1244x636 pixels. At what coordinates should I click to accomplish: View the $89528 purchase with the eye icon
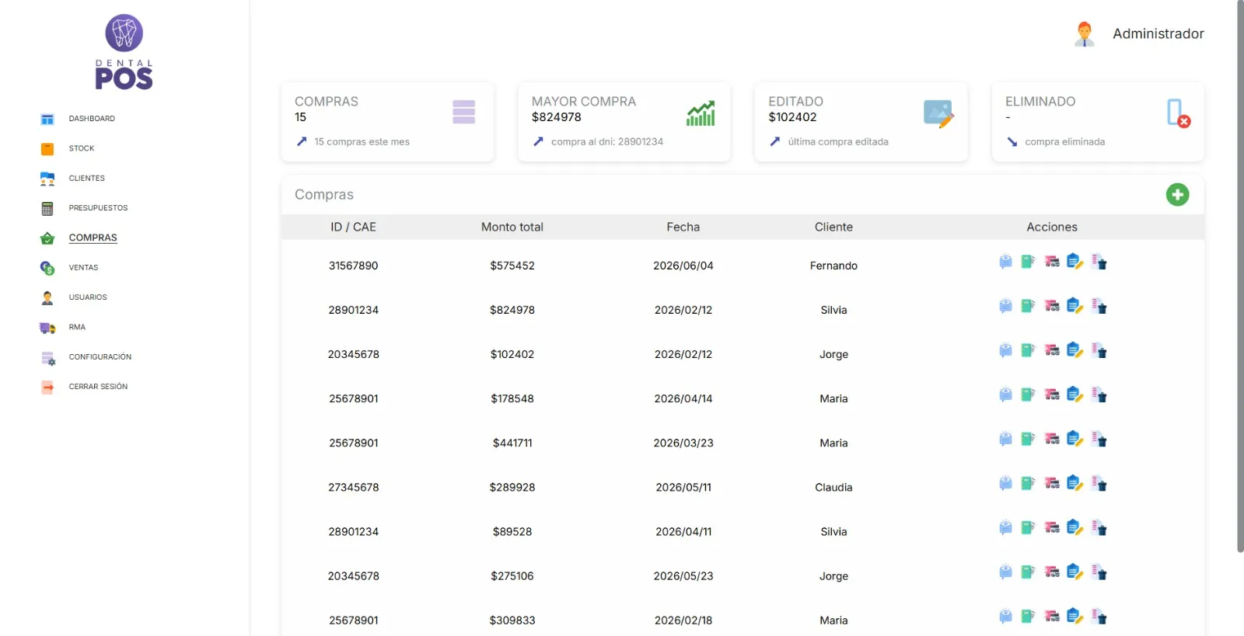[1005, 527]
